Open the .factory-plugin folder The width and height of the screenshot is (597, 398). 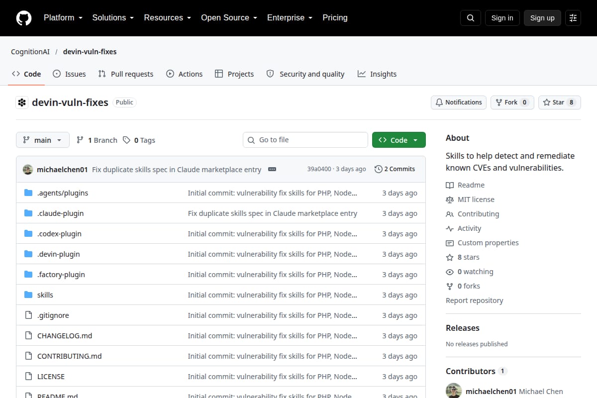click(61, 275)
